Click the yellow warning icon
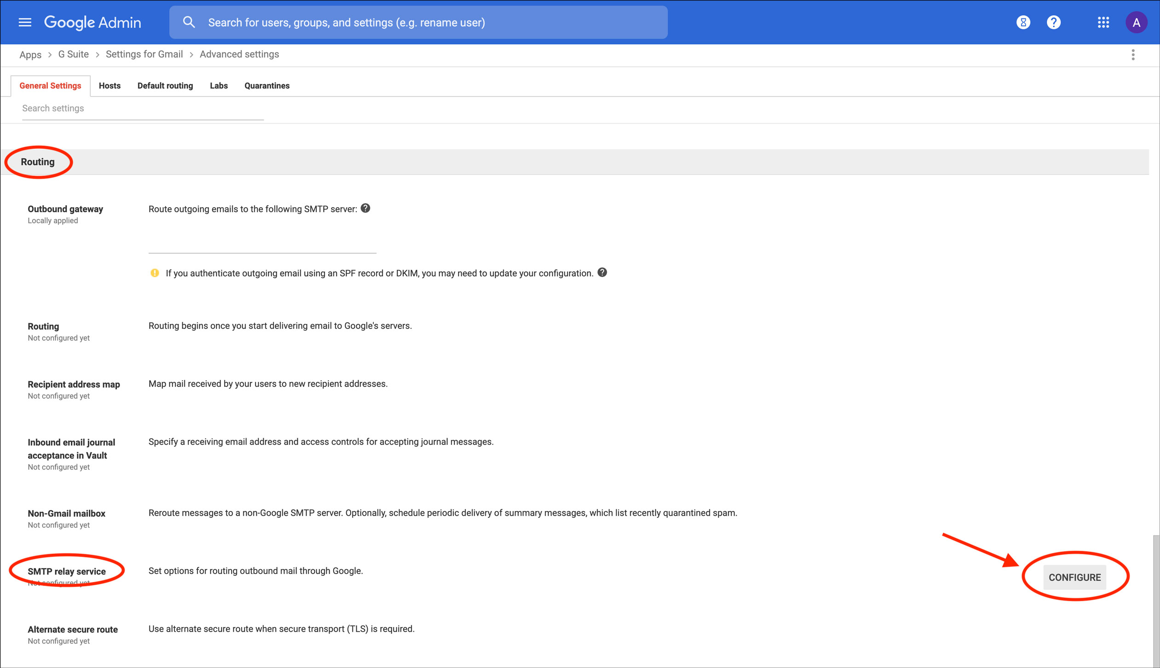The height and width of the screenshot is (668, 1160). [x=155, y=273]
